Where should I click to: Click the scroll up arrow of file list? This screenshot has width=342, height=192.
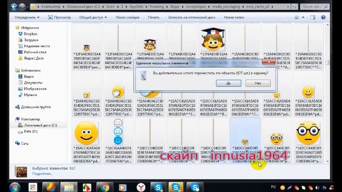(x=328, y=25)
